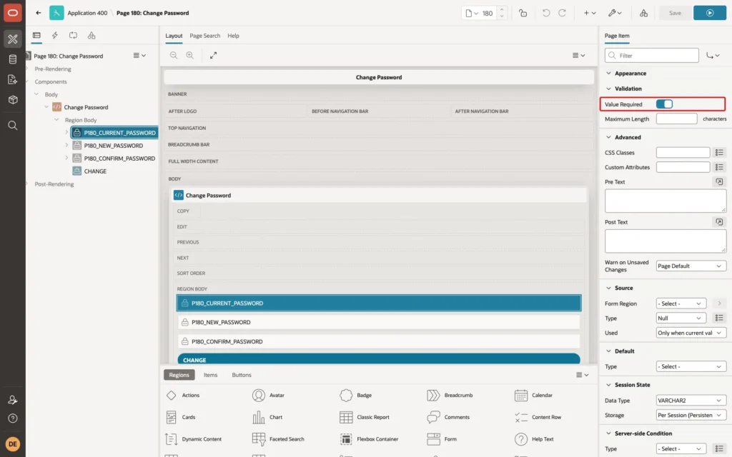Run the page with the play button
This screenshot has width=732, height=457.
coord(710,13)
